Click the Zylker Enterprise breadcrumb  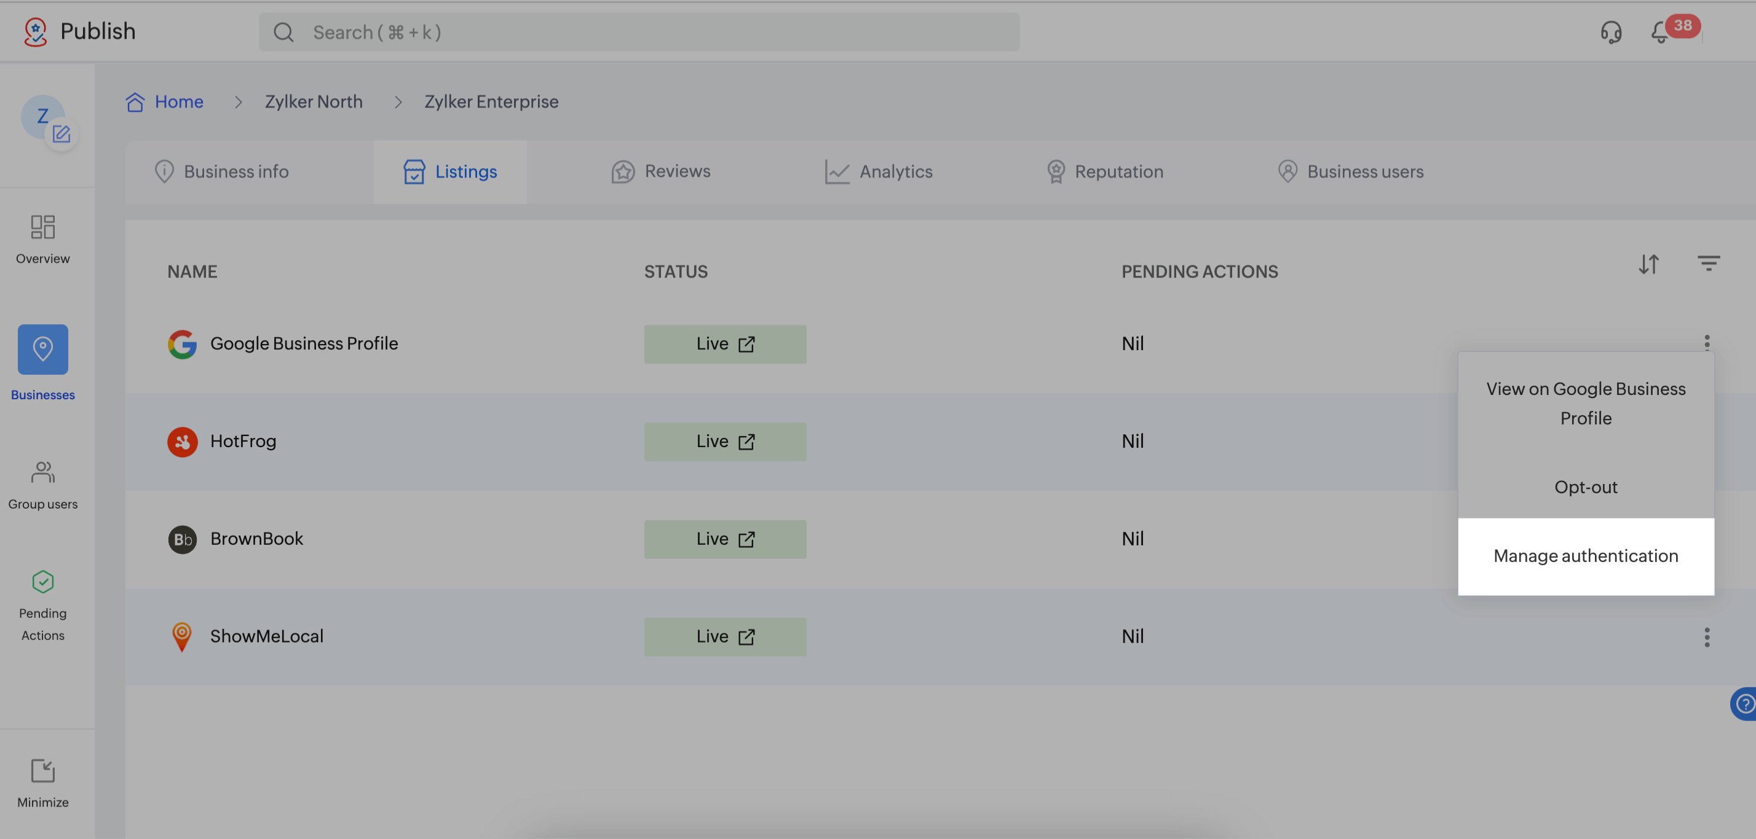coord(491,101)
